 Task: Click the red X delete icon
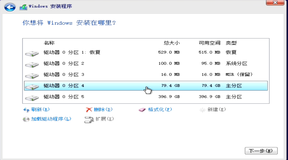tap(89, 110)
